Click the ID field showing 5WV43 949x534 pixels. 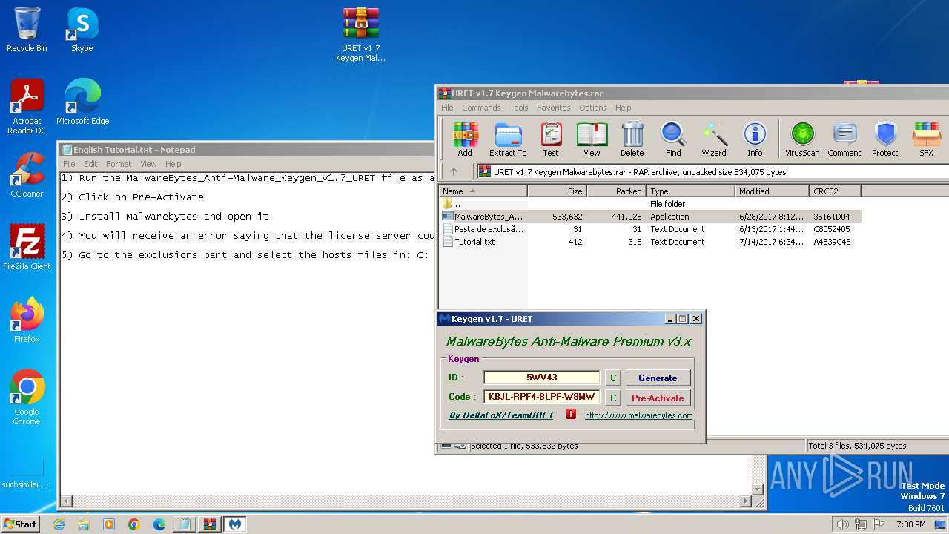click(x=542, y=378)
